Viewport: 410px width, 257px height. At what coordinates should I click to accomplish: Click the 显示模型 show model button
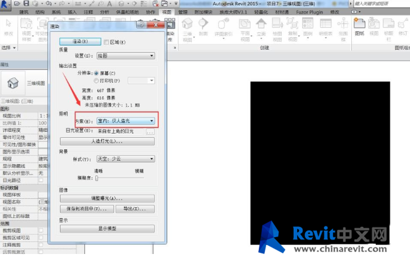pos(107,228)
